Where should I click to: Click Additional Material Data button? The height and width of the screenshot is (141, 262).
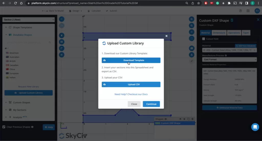tap(230, 108)
